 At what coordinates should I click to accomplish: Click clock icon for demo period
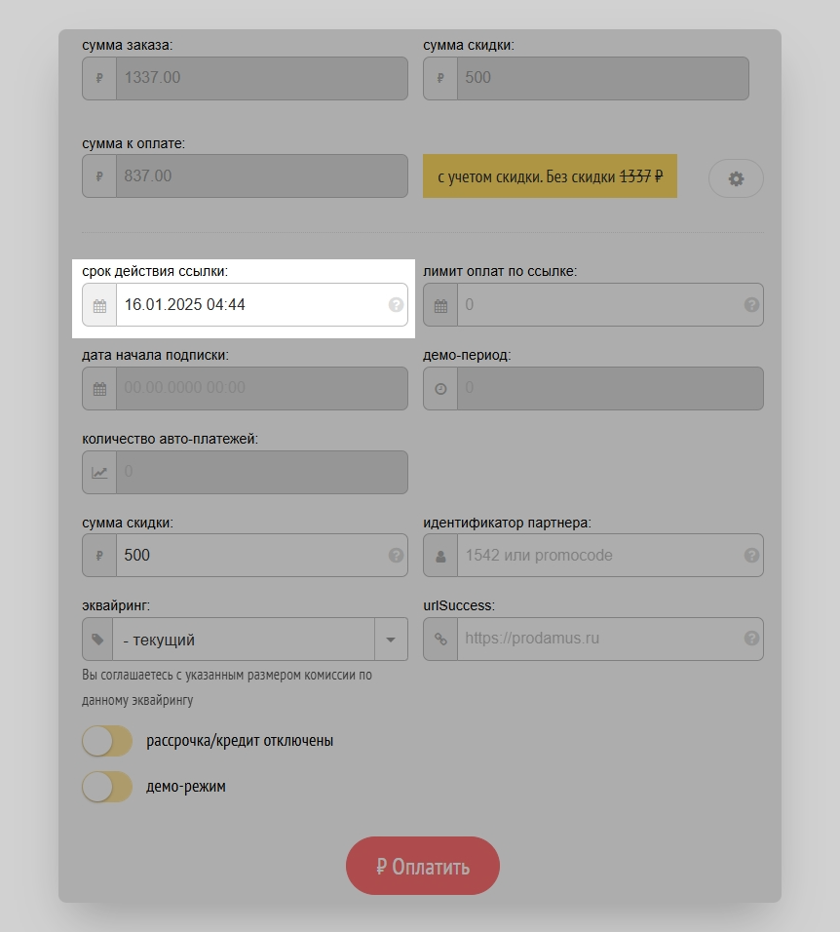[x=440, y=388]
